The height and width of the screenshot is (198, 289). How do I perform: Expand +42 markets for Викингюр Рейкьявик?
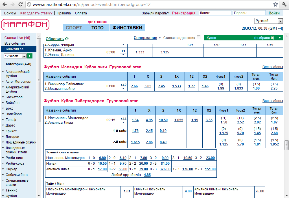(x=123, y=86)
